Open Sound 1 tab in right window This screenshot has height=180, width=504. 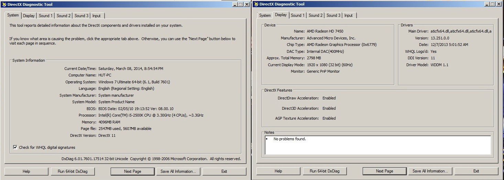(298, 15)
